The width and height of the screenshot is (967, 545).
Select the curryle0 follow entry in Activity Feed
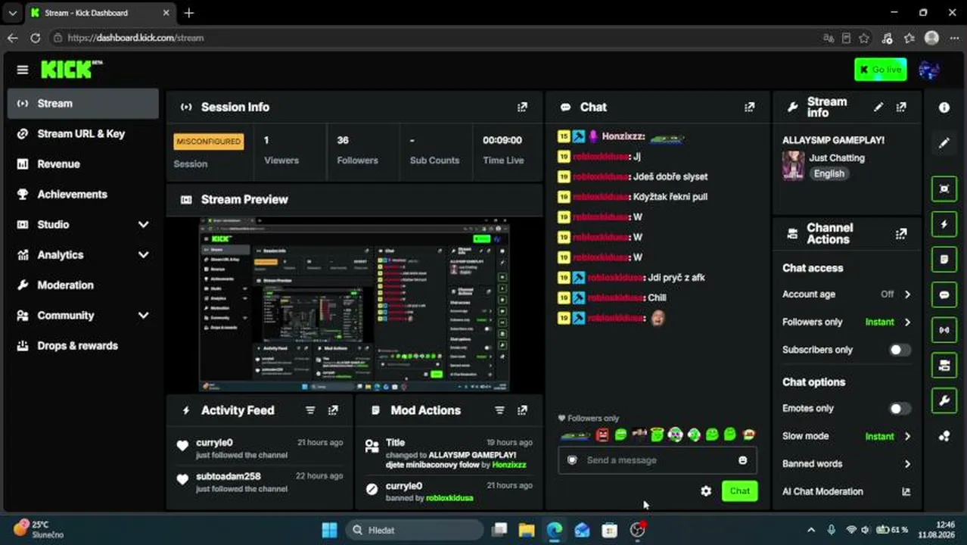(x=260, y=448)
